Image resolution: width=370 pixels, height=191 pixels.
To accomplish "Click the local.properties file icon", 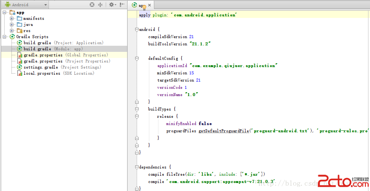I will coord(20,73).
